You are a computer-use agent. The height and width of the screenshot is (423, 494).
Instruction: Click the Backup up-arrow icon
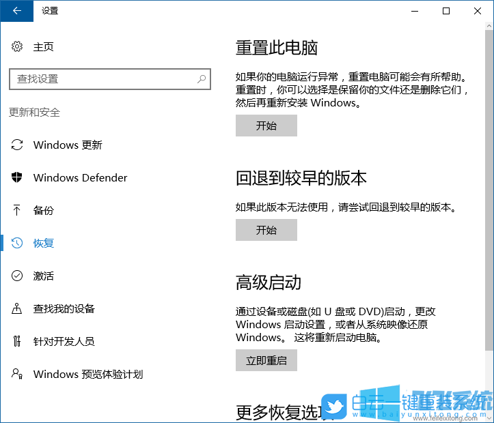point(17,210)
